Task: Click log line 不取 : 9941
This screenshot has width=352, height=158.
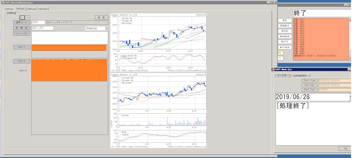Action: pos(299,53)
